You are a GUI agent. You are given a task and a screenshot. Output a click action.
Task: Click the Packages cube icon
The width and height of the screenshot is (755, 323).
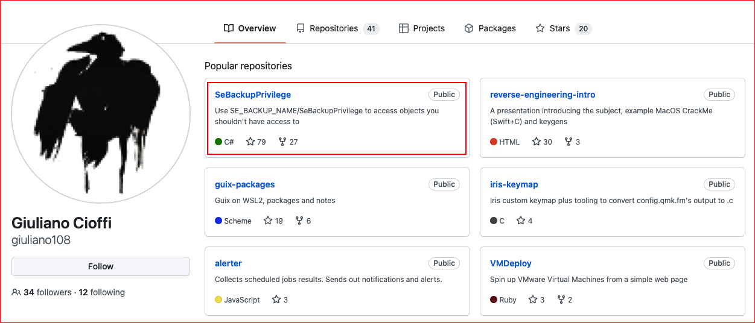pyautogui.click(x=469, y=28)
